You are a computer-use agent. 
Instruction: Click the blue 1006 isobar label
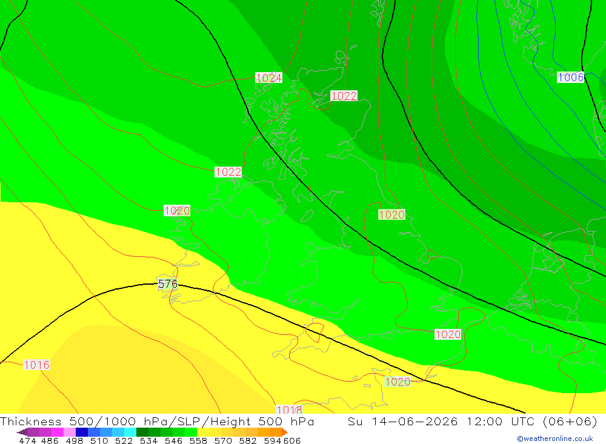click(x=570, y=78)
